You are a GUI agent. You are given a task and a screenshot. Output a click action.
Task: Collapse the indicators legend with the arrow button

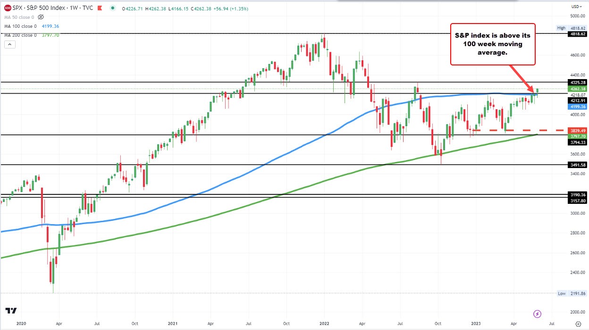coord(9,44)
